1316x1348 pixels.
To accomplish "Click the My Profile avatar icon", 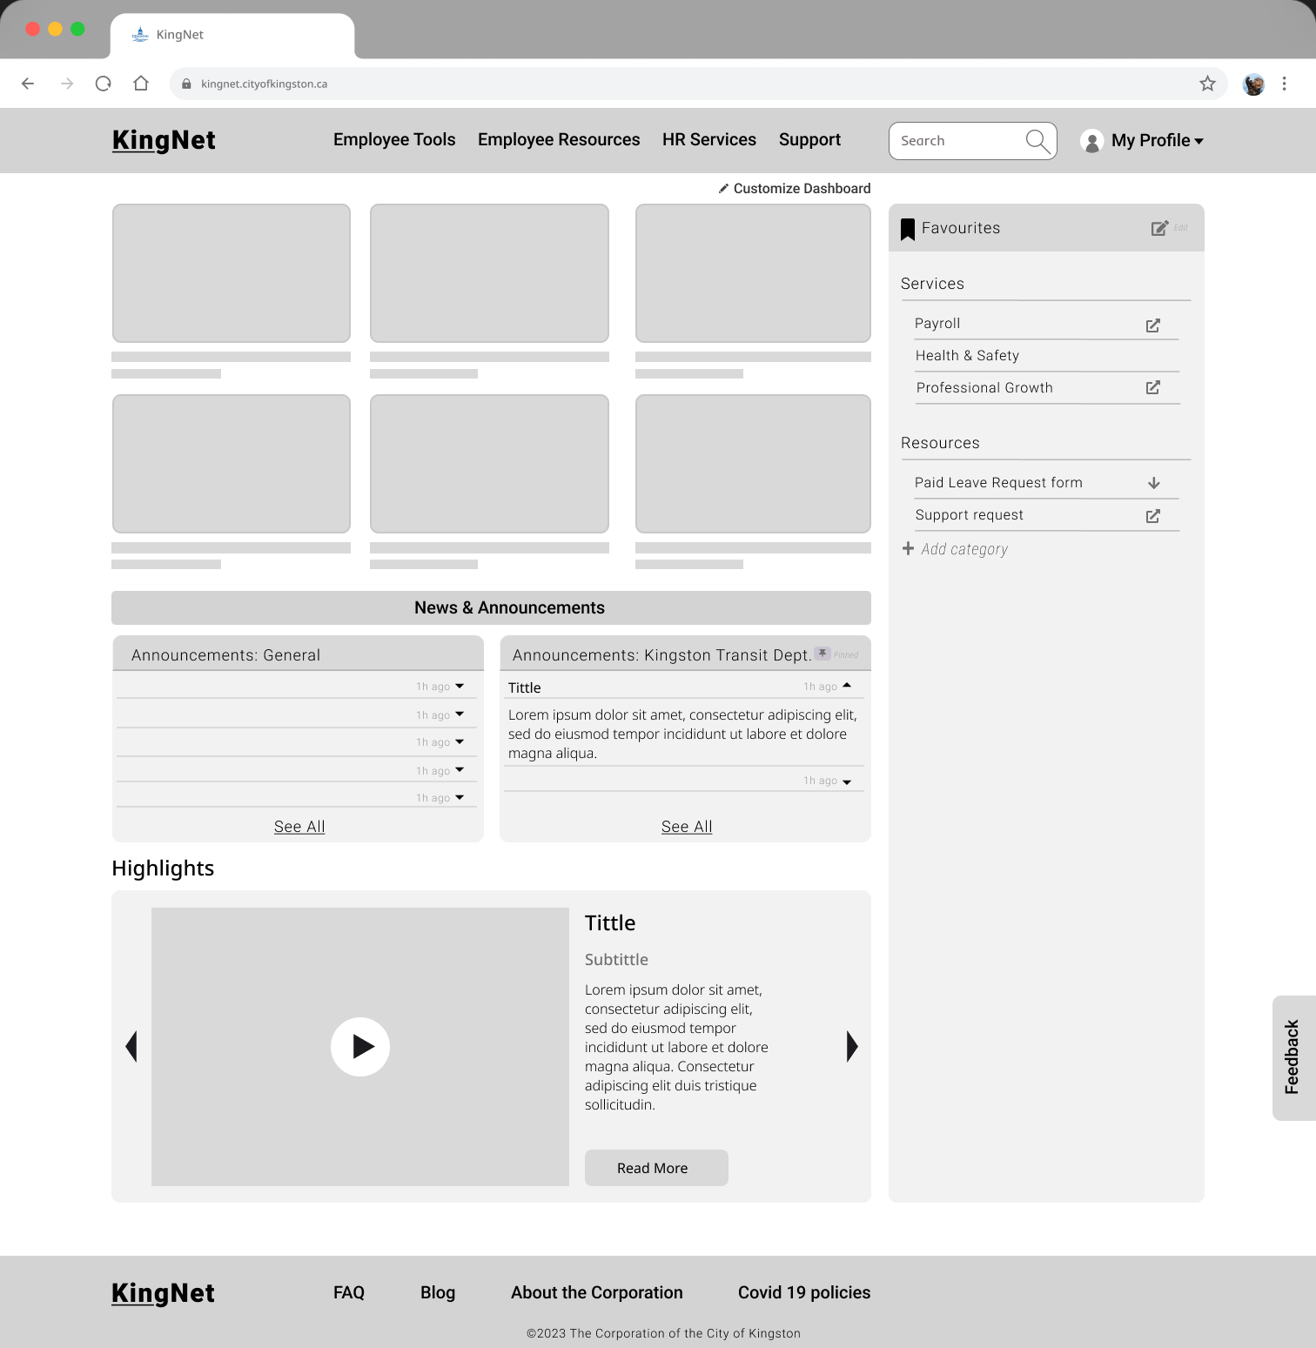I will pyautogui.click(x=1091, y=140).
